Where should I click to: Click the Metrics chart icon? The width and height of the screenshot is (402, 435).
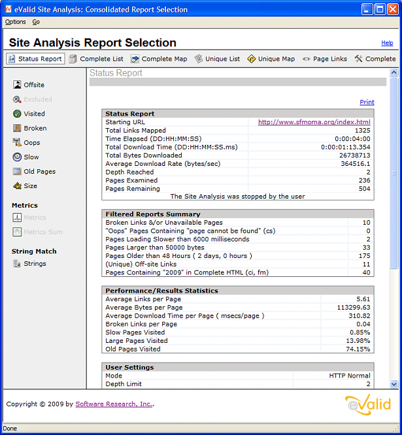17,217
